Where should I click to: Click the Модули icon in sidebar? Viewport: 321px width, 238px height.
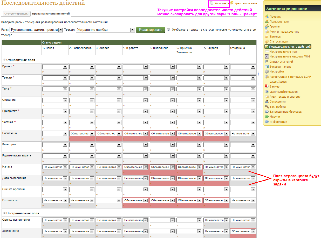[x=267, y=117]
